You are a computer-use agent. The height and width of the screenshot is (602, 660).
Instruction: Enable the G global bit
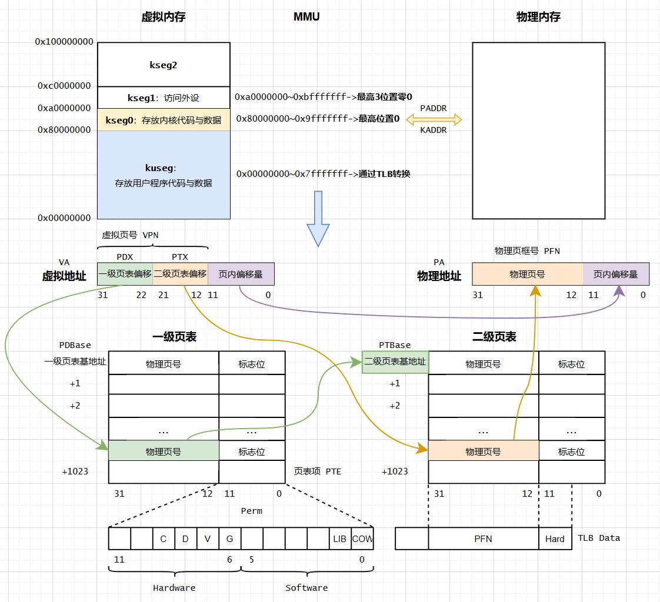229,539
